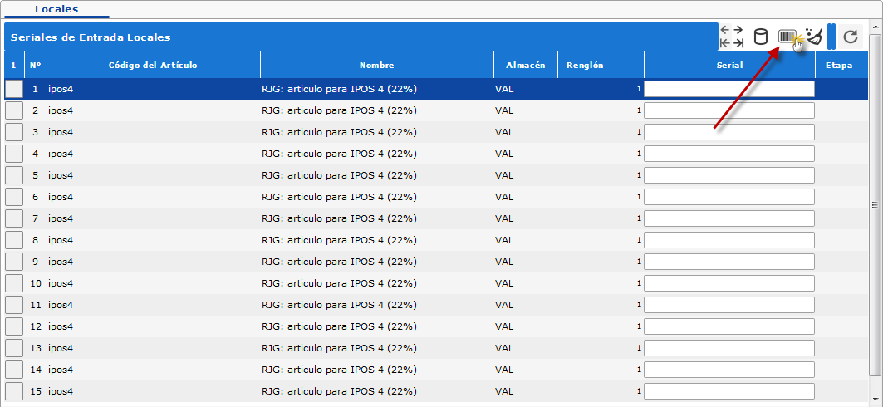This screenshot has height=407, width=883.
Task: Select the row selector box for row 10
Action: click(x=14, y=283)
